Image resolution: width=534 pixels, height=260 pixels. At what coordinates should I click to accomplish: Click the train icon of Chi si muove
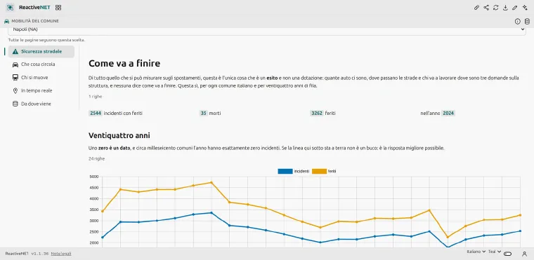pyautogui.click(x=15, y=78)
